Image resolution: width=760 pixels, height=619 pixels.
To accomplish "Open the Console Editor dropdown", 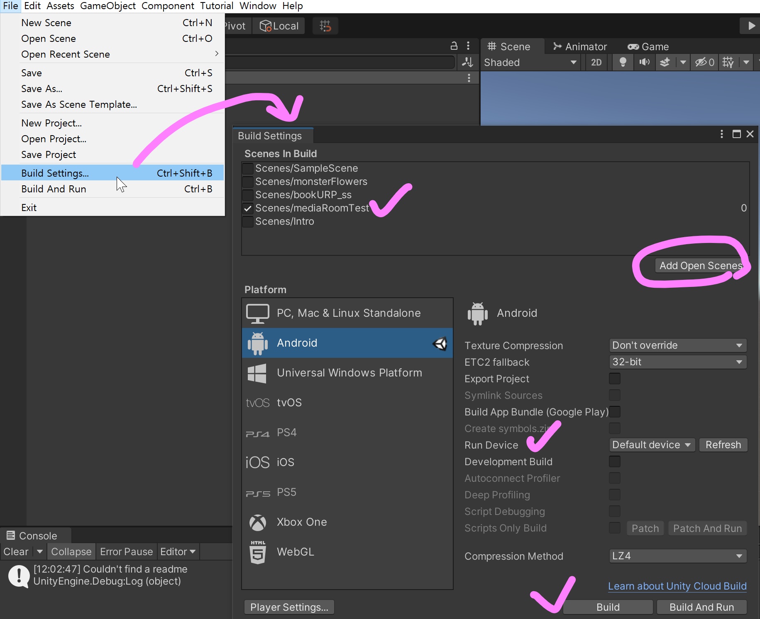I will pyautogui.click(x=178, y=552).
